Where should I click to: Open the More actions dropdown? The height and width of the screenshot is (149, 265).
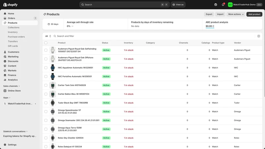pyautogui.click(x=236, y=14)
